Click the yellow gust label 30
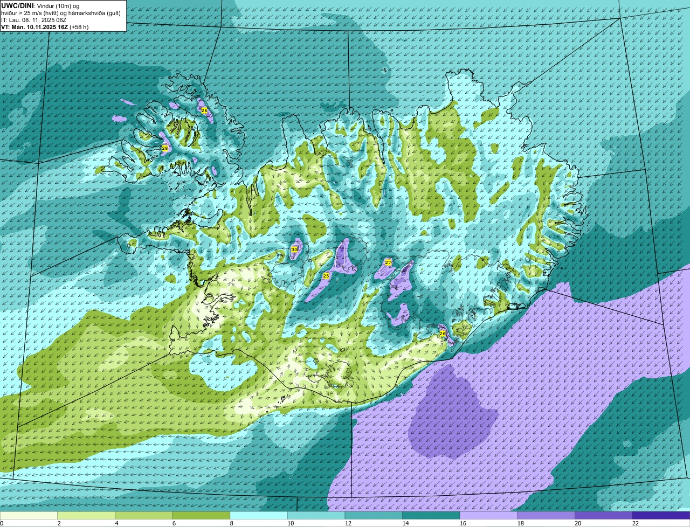 [294, 249]
